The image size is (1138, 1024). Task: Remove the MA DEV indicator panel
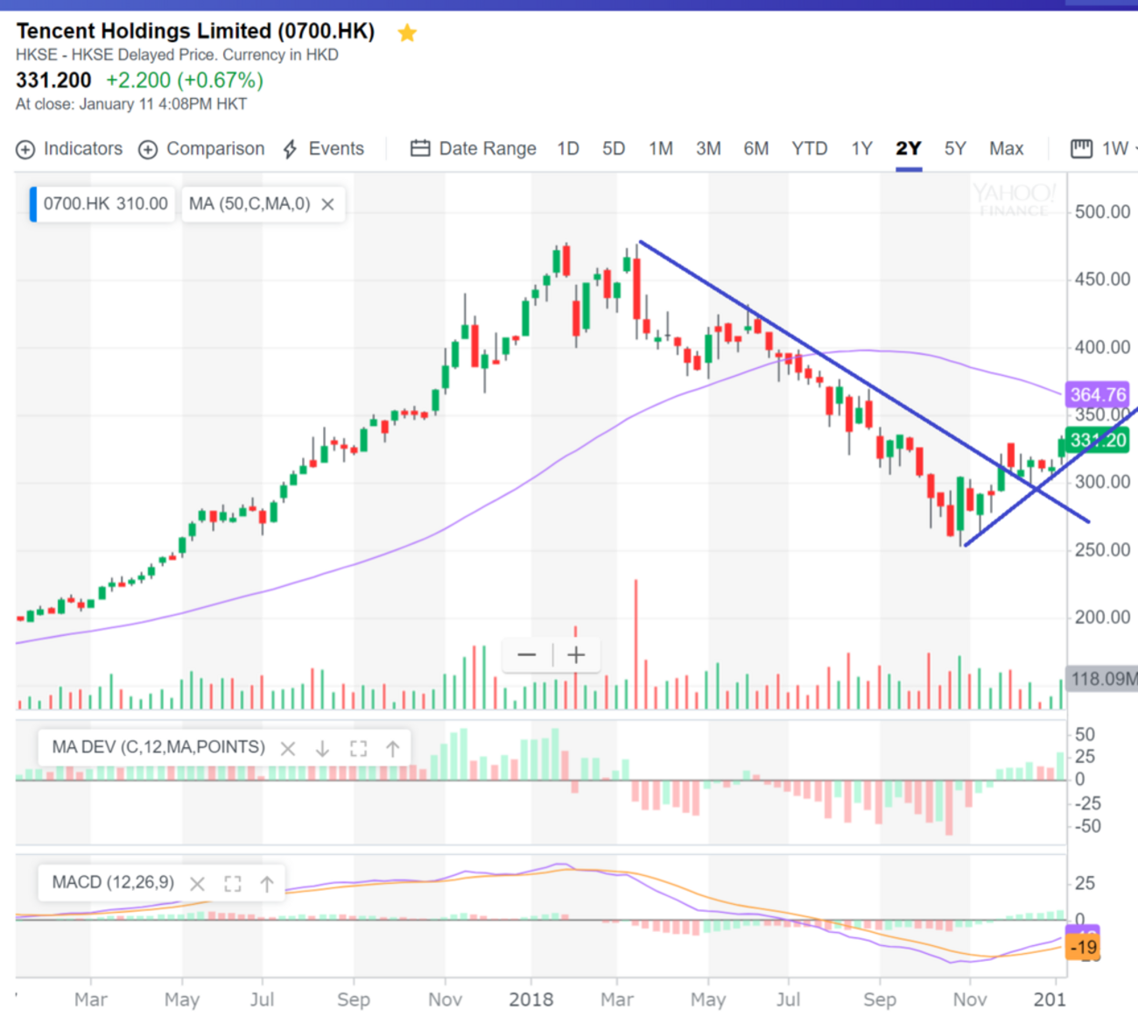click(288, 749)
